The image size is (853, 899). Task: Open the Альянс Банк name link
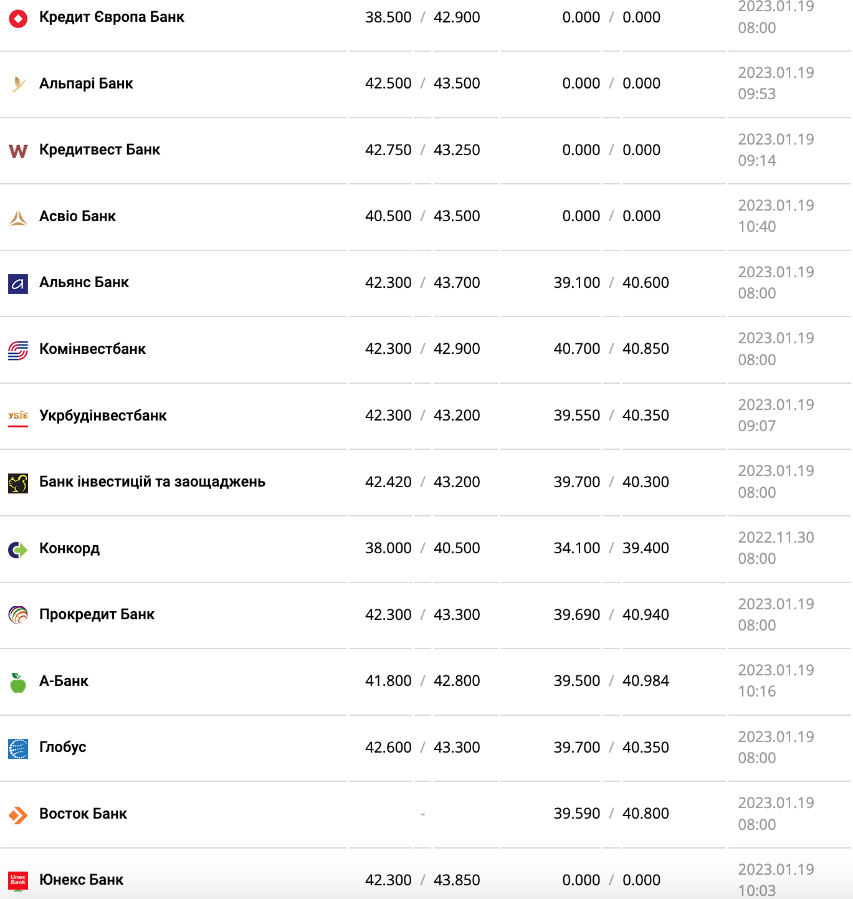tap(84, 282)
